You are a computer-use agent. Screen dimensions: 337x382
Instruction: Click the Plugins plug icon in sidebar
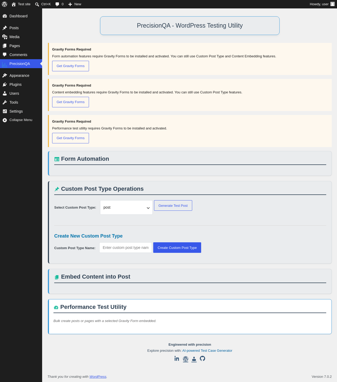click(x=5, y=84)
